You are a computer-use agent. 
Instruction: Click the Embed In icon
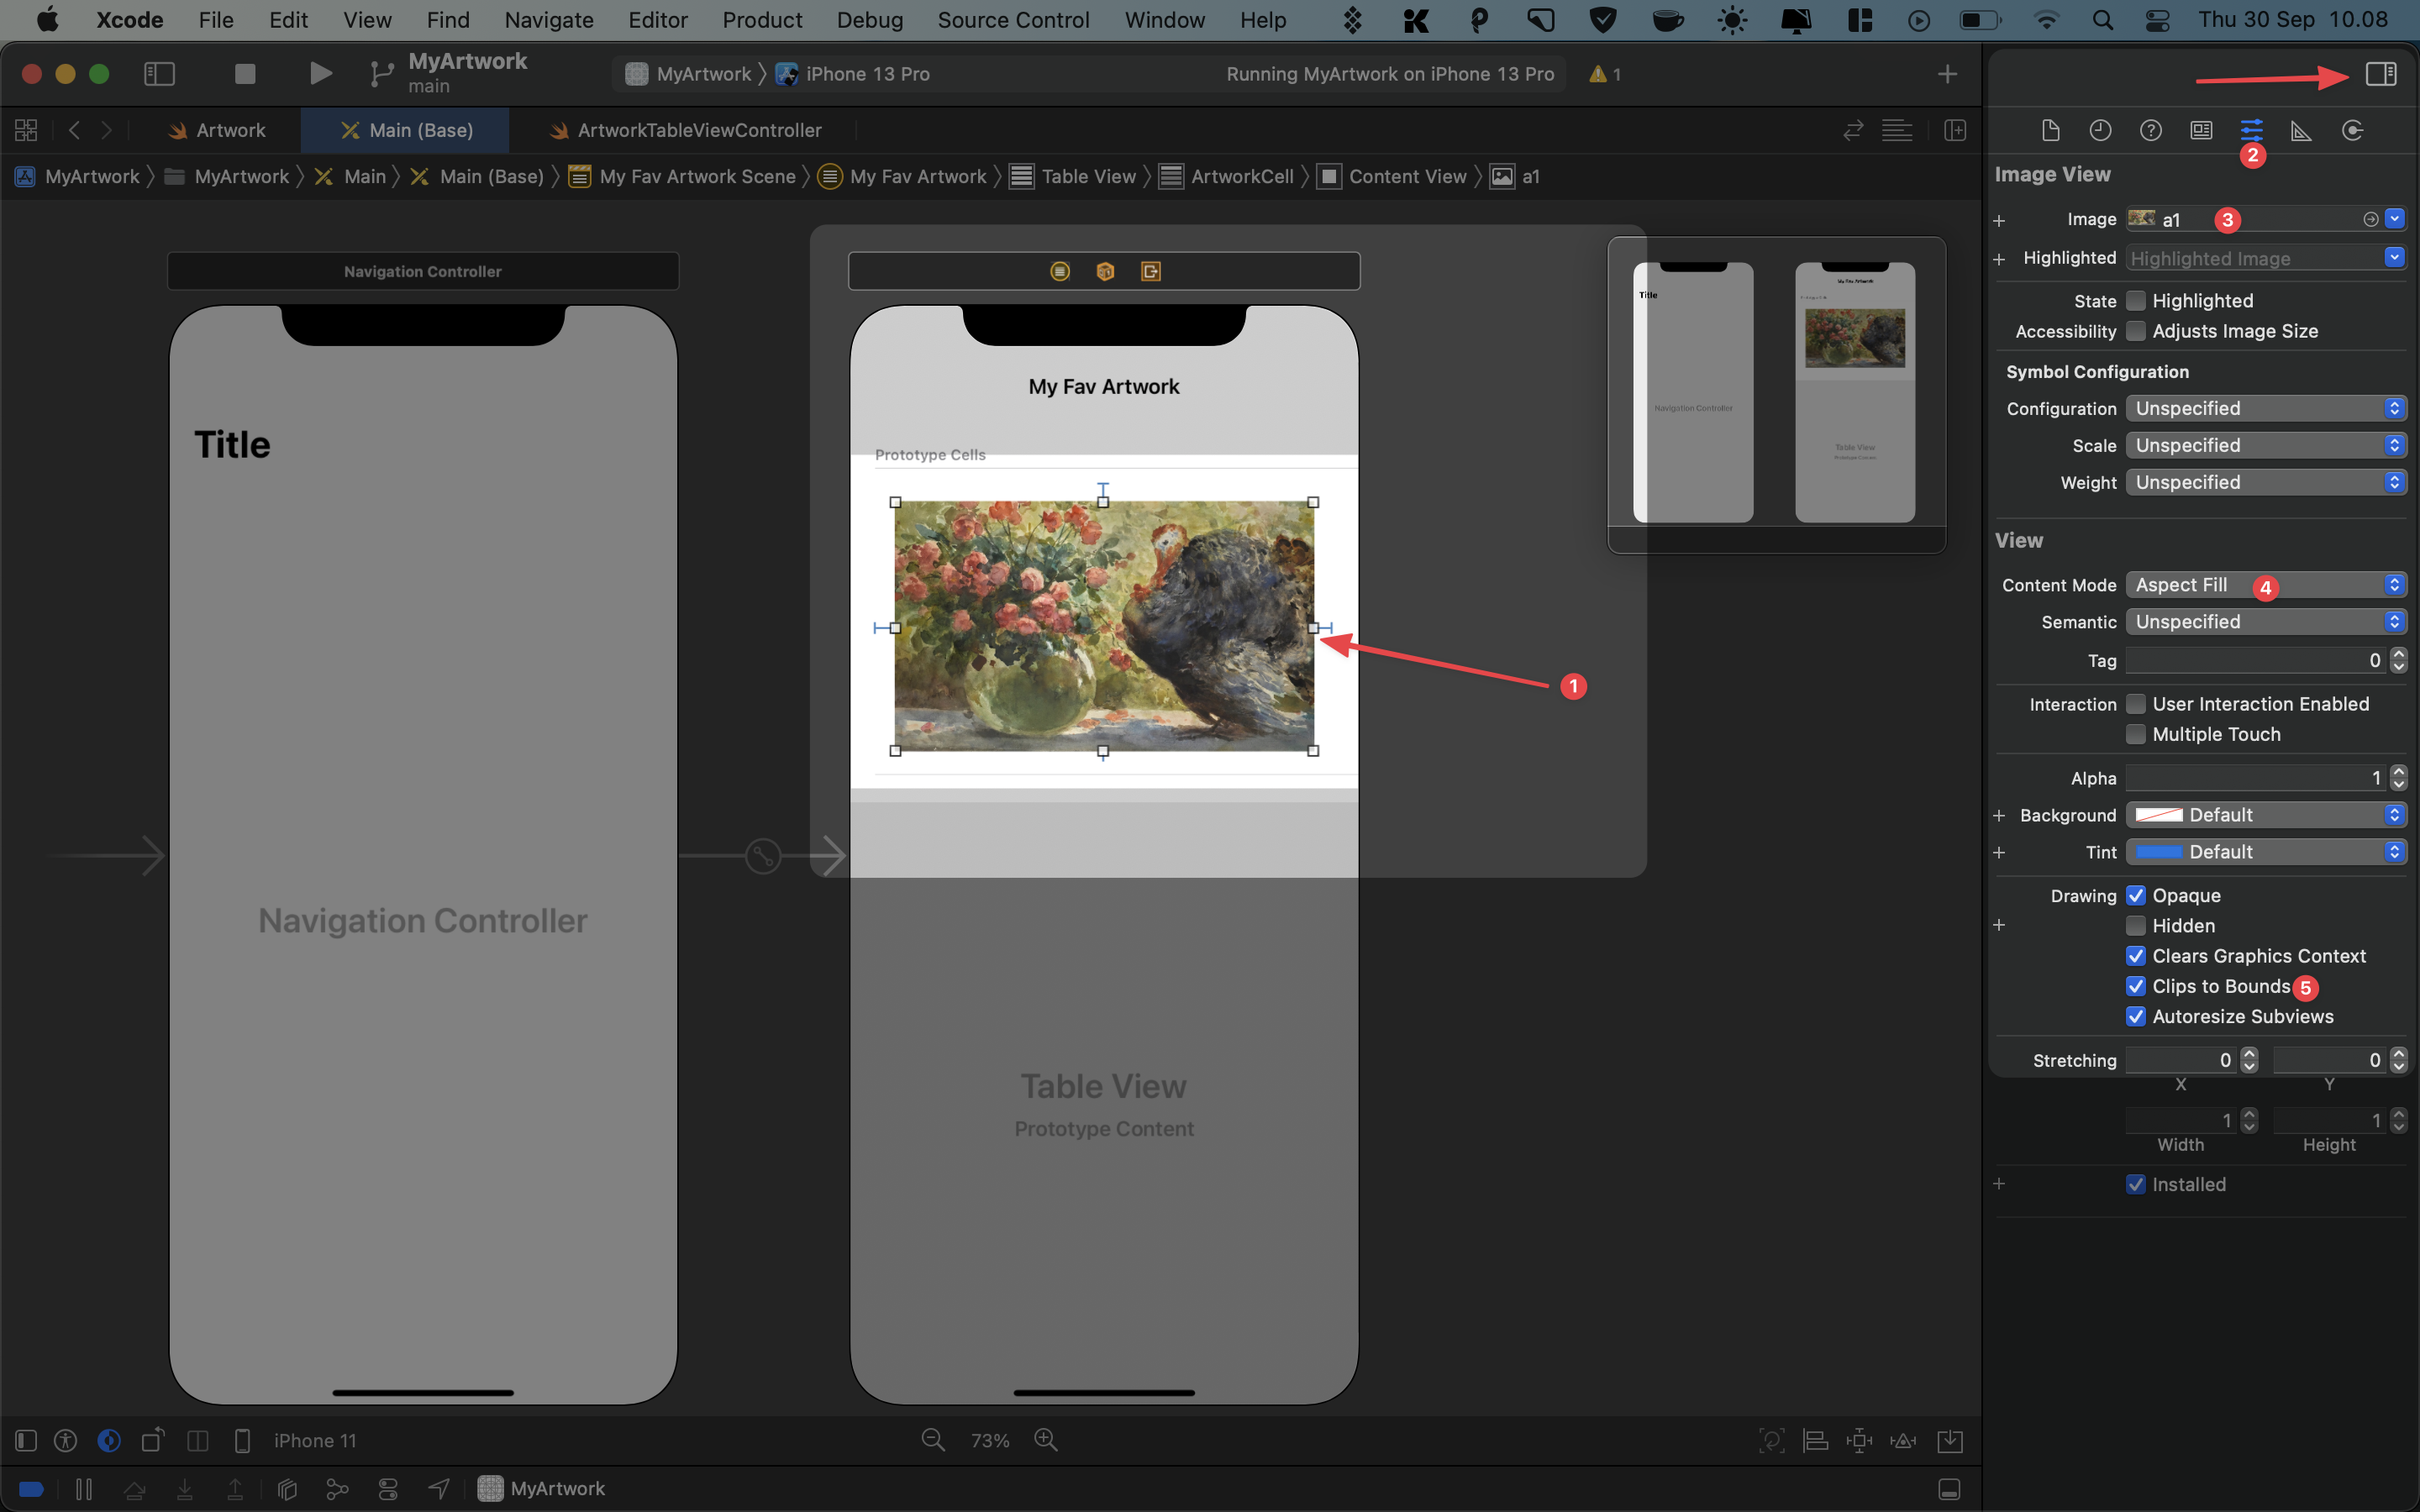tap(1950, 1440)
